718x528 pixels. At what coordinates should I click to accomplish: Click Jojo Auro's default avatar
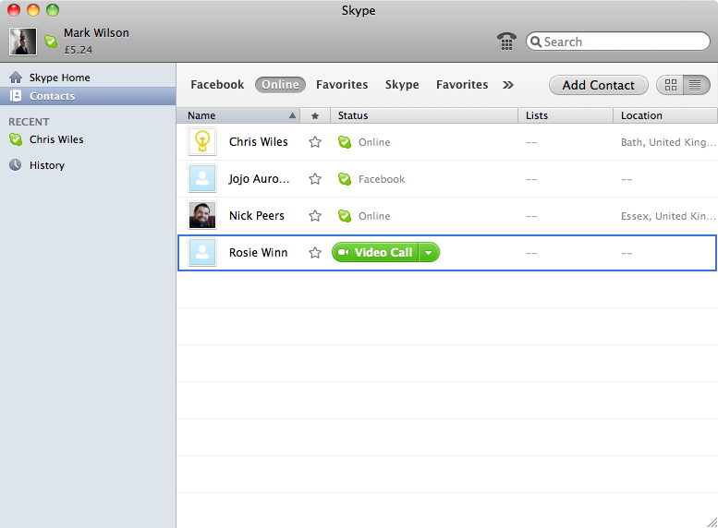(x=202, y=178)
